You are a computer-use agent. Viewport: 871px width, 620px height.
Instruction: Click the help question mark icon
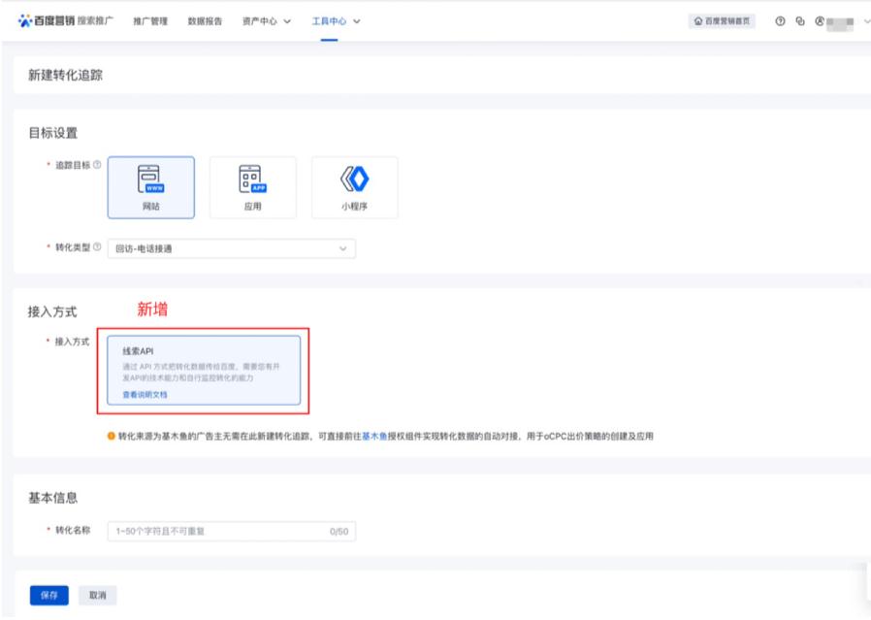coord(780,21)
